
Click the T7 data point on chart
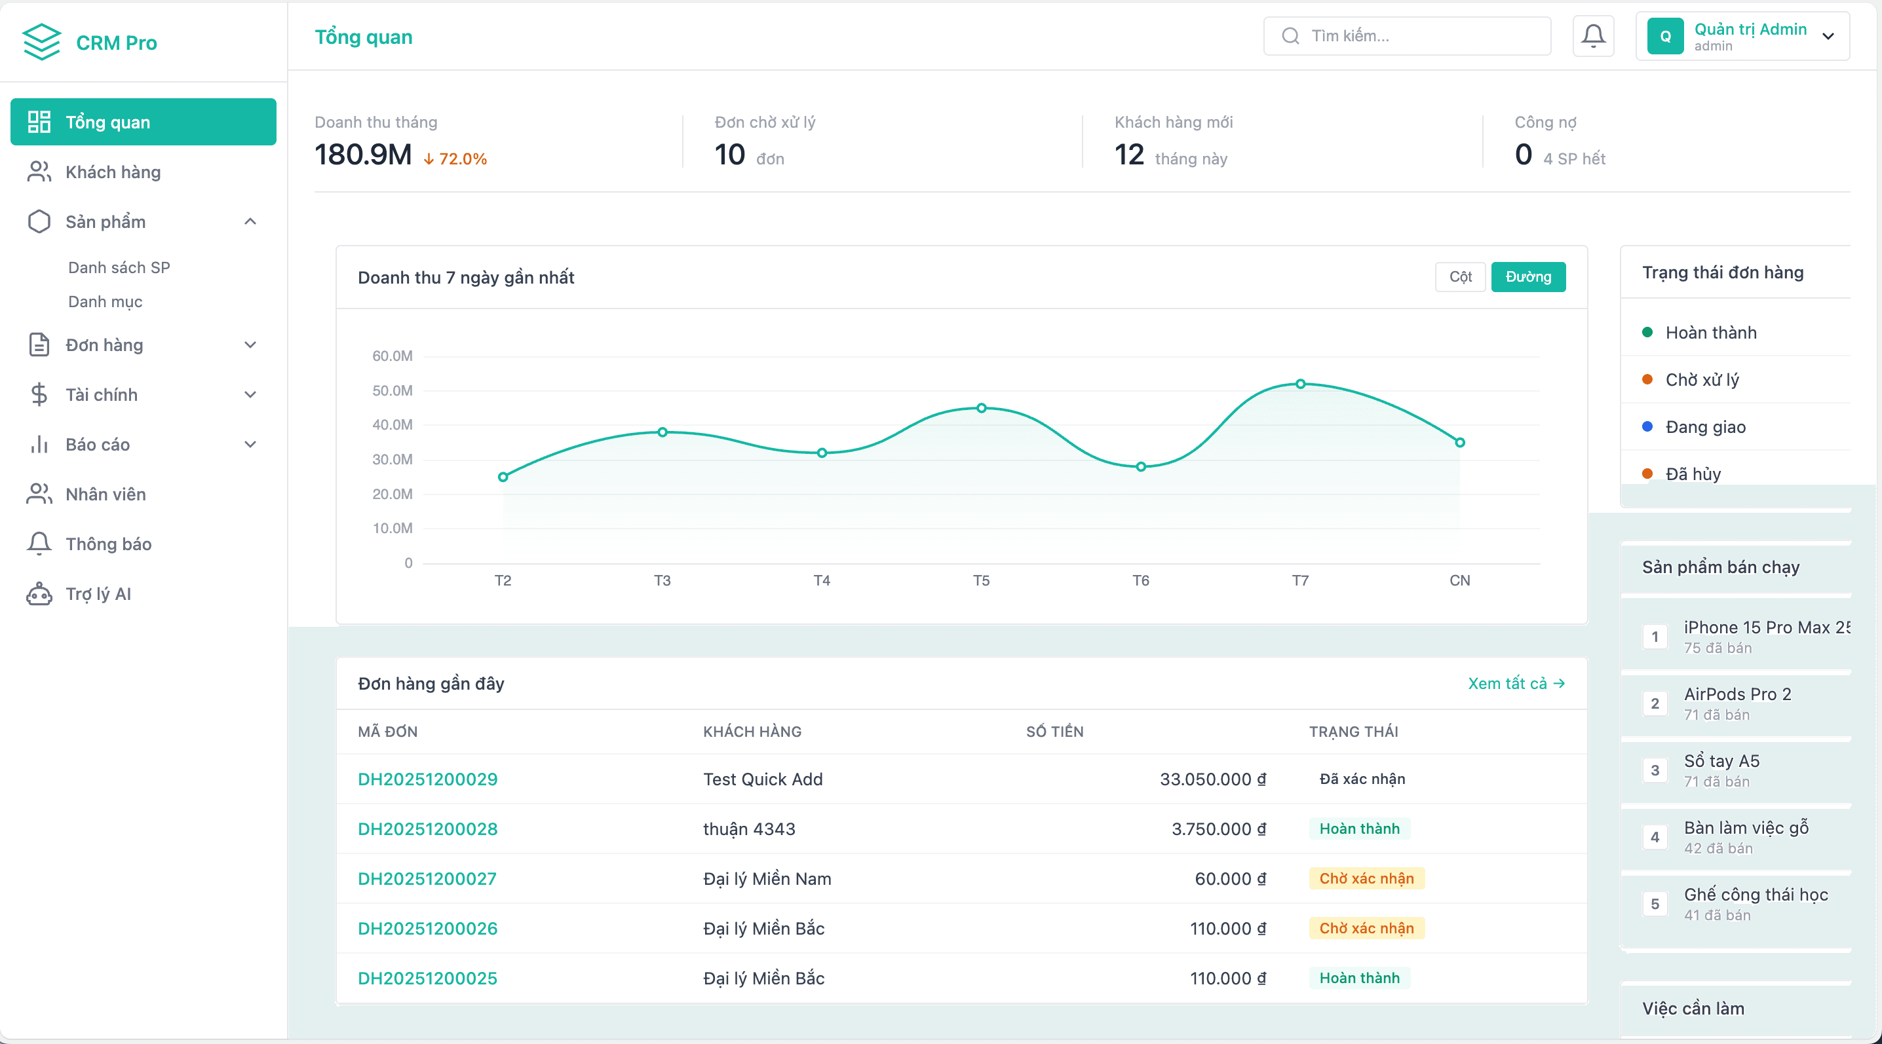pos(1299,384)
